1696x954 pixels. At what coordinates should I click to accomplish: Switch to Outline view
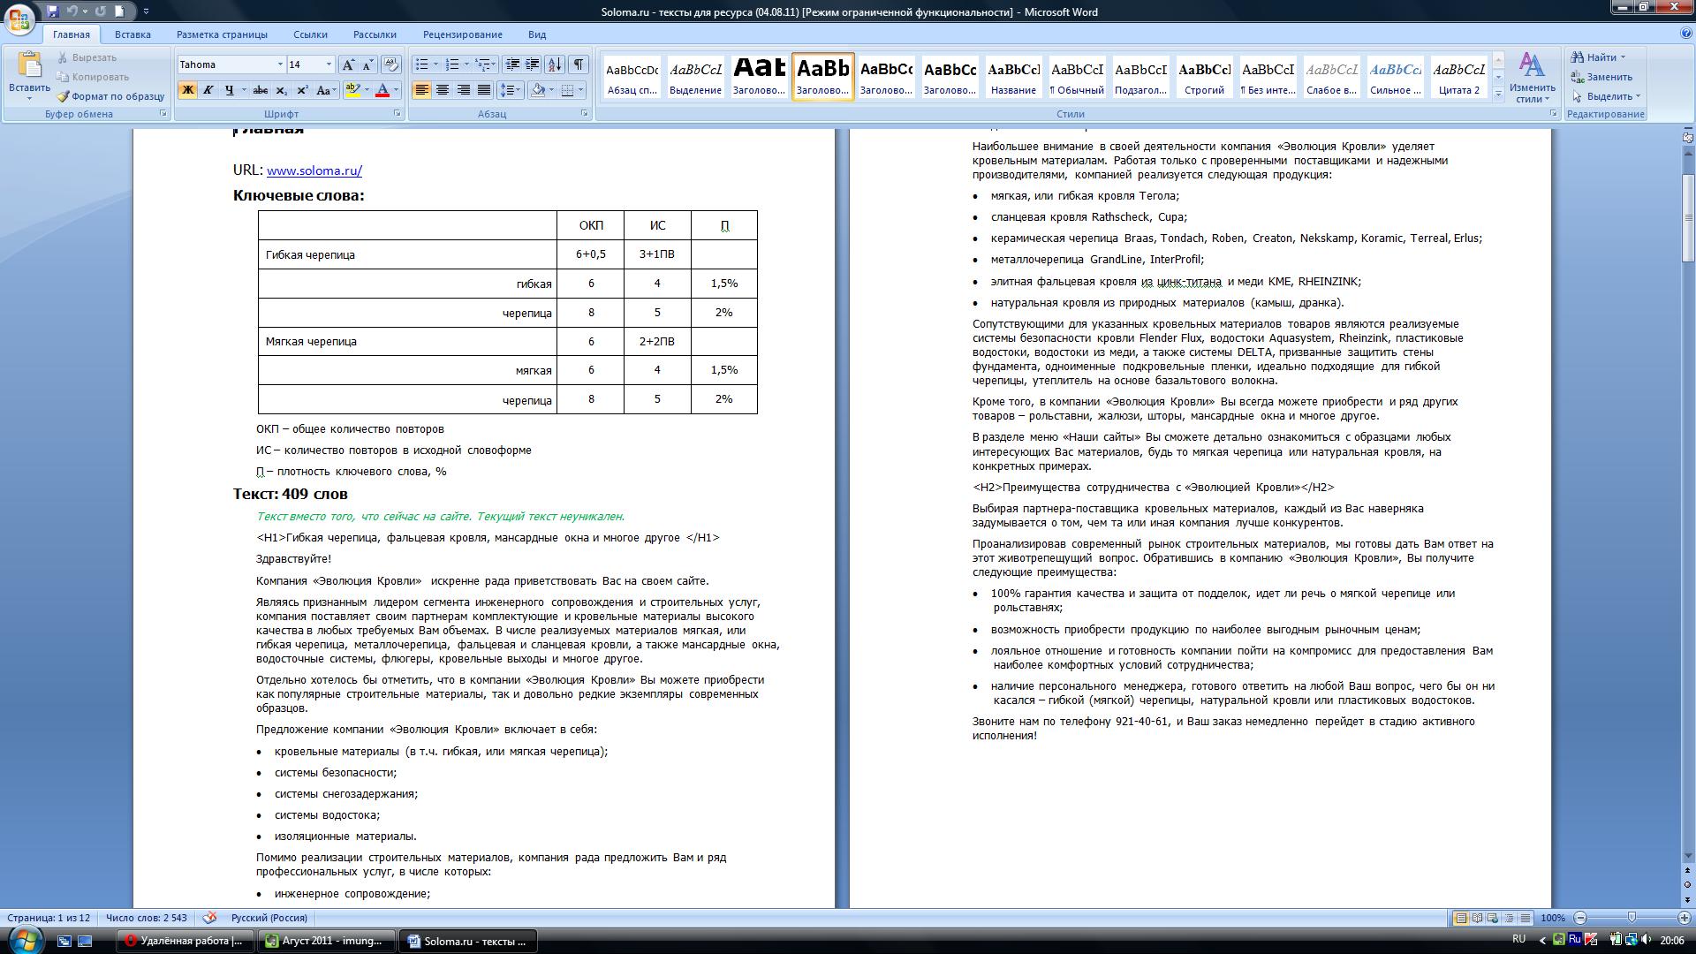(x=1509, y=918)
